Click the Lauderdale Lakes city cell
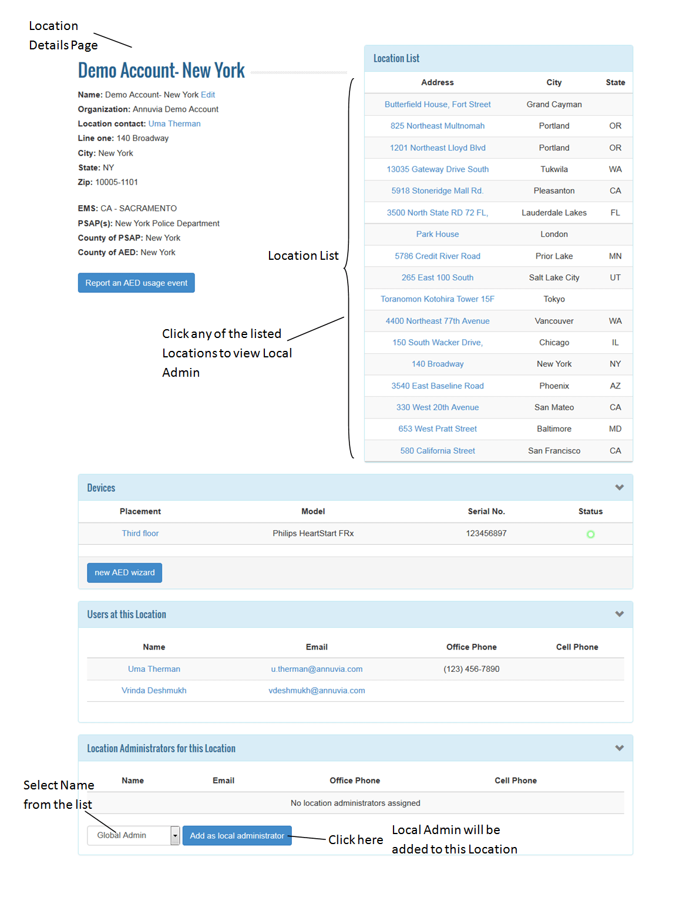This screenshot has width=686, height=924. pos(554,212)
